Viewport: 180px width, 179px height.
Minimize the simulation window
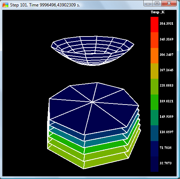(148, 4)
